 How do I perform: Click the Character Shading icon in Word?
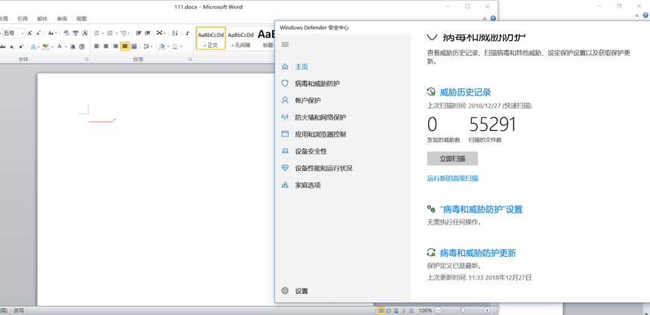pyautogui.click(x=73, y=47)
